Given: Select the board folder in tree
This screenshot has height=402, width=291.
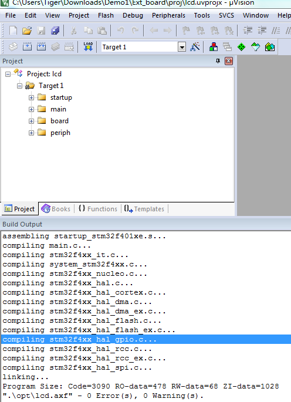Looking at the screenshot, I should (59, 121).
